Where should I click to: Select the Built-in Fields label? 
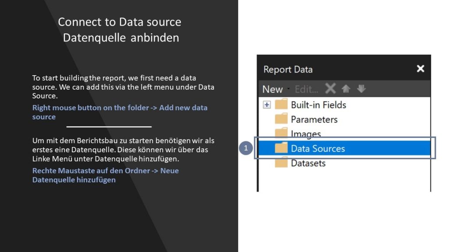point(318,105)
